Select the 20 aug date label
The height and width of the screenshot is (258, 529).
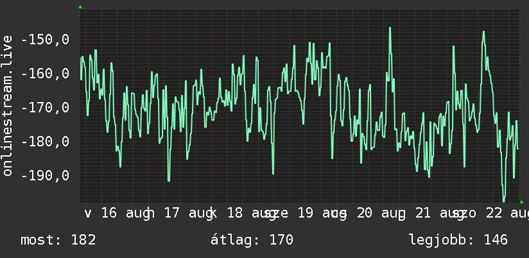[381, 214]
